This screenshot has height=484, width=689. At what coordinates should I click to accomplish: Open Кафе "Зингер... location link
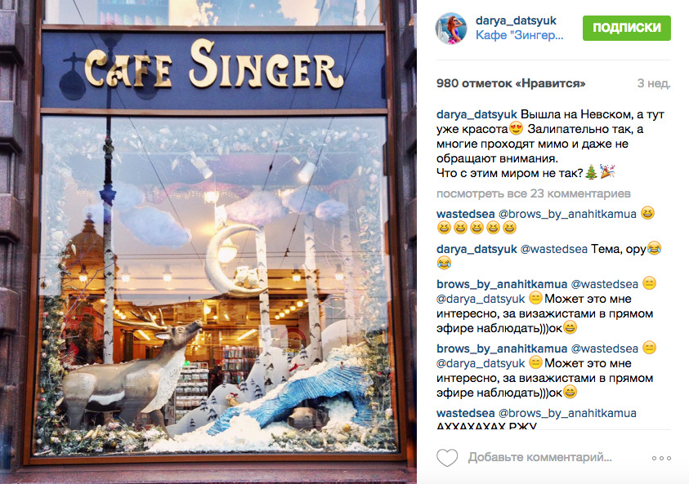pos(519,35)
